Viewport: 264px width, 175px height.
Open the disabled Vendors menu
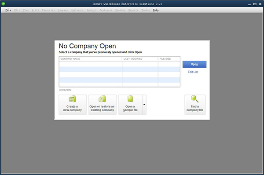click(x=92, y=10)
